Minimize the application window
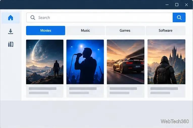 167,5
